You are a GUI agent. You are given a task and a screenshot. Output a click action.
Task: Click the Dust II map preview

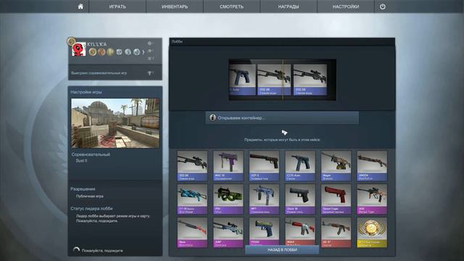(115, 123)
